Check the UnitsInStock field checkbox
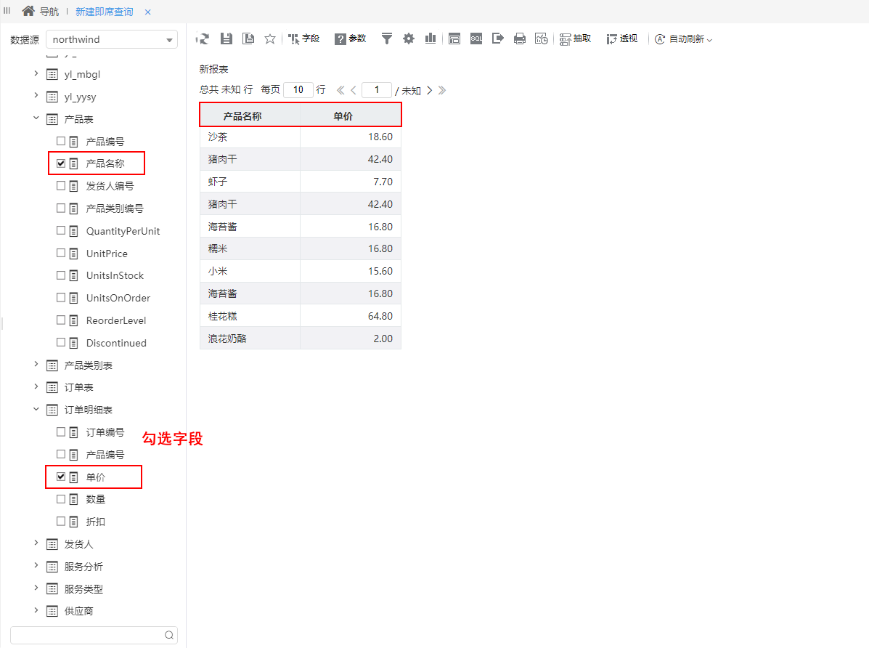This screenshot has width=869, height=648. 61,275
